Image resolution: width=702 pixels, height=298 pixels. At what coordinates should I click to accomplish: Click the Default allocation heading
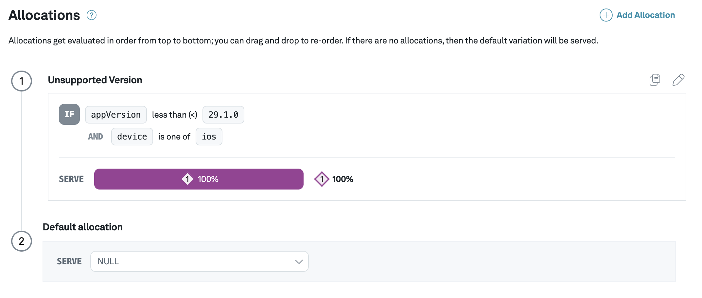point(83,227)
